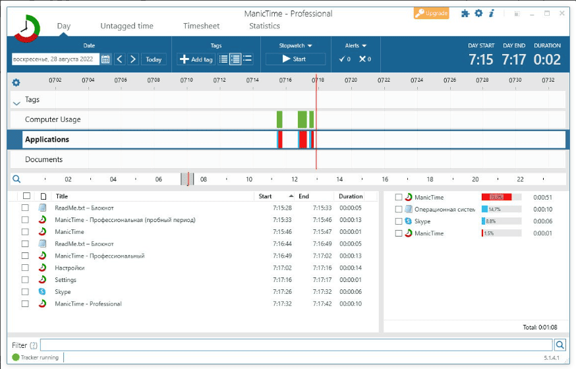Image resolution: width=576 pixels, height=369 pixels.
Task: Click the date field showing 28 августа 2022
Action: [x=55, y=59]
